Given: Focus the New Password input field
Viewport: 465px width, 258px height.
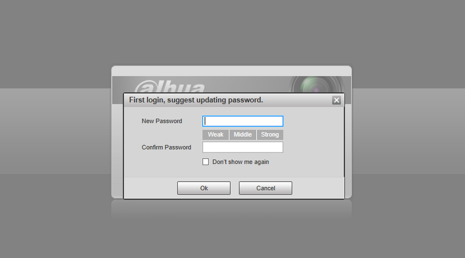Looking at the screenshot, I should click(x=243, y=121).
